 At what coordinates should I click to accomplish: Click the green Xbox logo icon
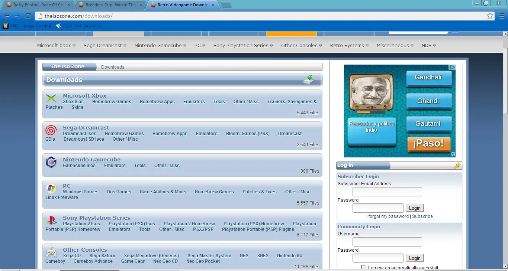51,98
